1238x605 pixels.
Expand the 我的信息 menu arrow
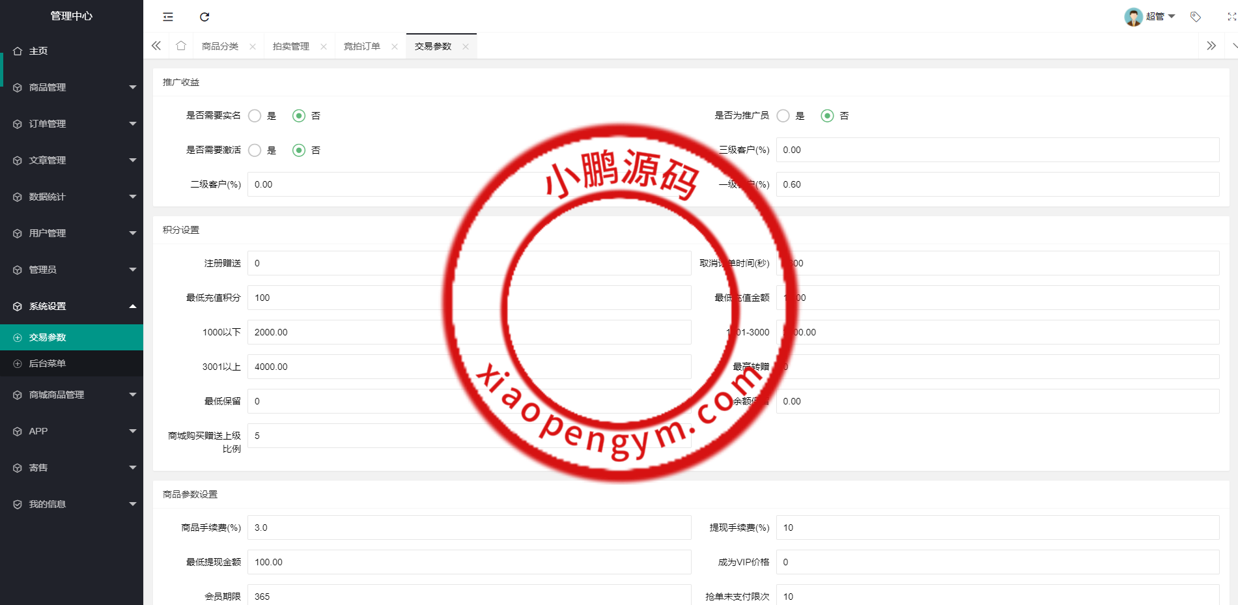(133, 504)
